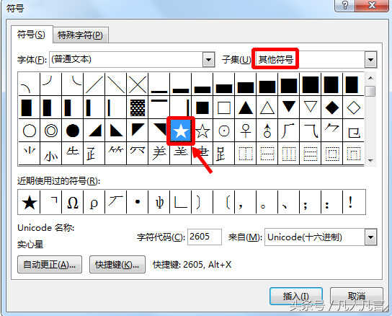
Task: Open dialog help question mark button
Action: coord(345,5)
